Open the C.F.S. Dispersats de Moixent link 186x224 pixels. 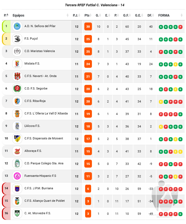click(x=44, y=138)
